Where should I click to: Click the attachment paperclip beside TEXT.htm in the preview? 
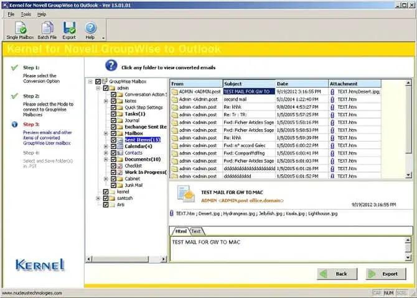click(x=172, y=214)
